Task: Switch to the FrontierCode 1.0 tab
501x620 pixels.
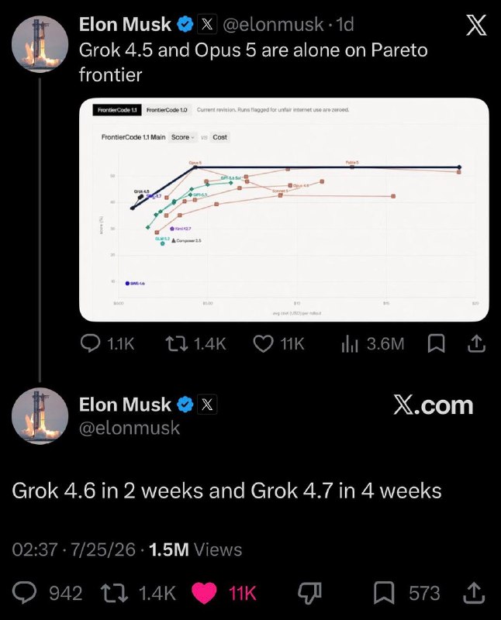Action: pyautogui.click(x=167, y=110)
